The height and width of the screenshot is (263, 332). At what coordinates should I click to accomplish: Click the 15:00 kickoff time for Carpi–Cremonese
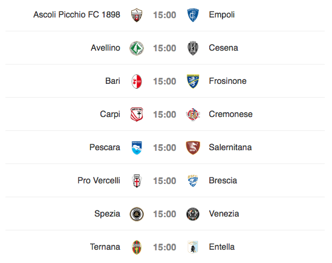pyautogui.click(x=164, y=115)
